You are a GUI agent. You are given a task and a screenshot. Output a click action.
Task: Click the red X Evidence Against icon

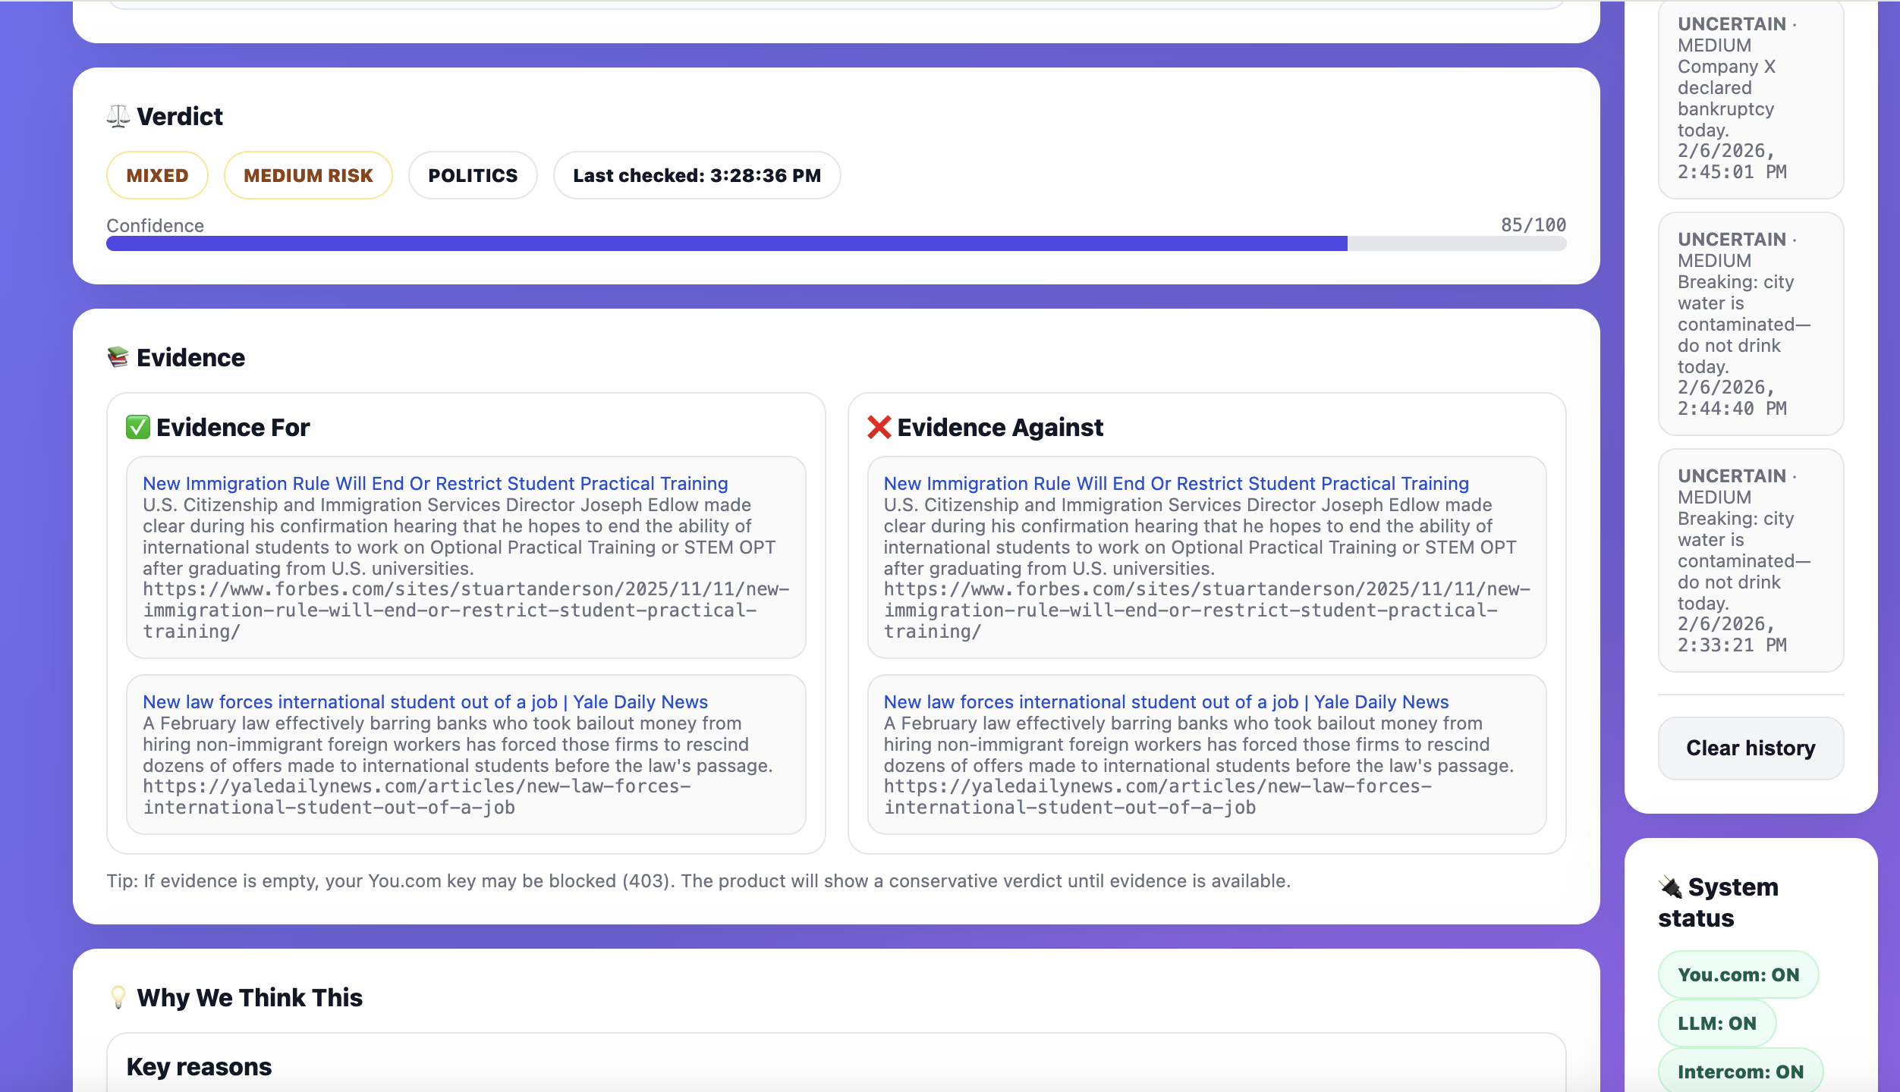click(879, 428)
